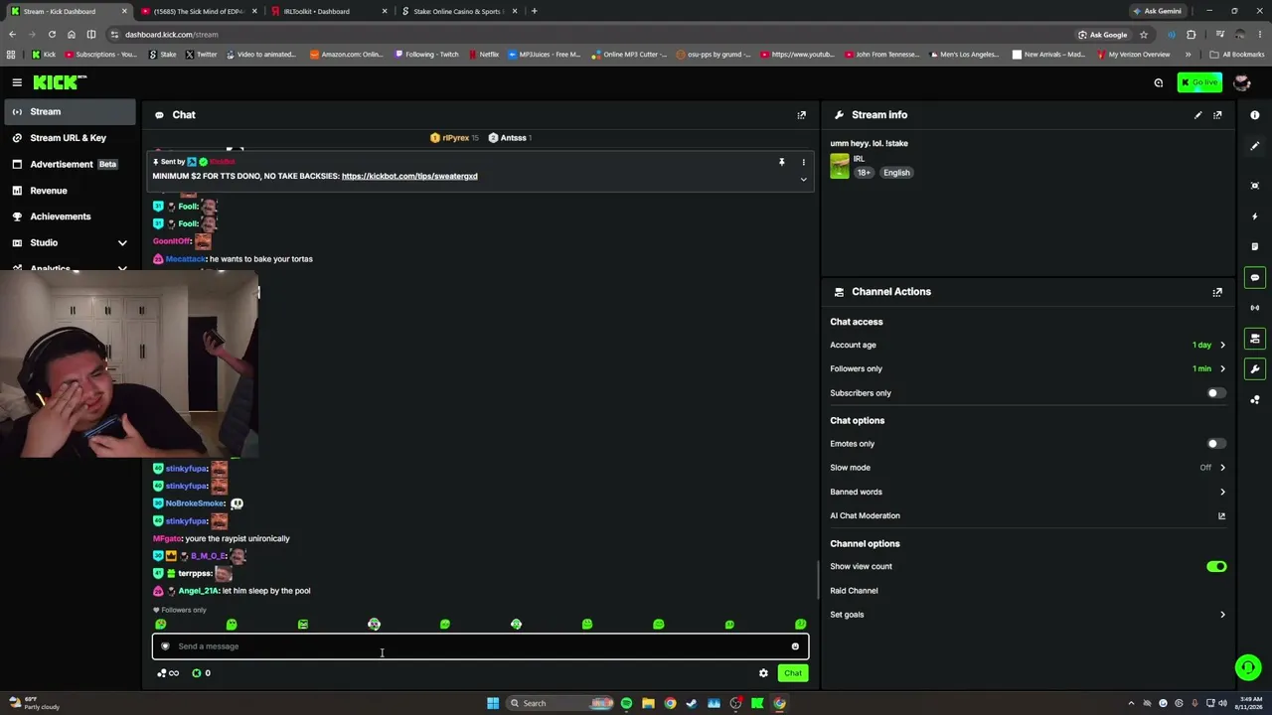
Task: Click the Kick logo
Action: point(60,82)
